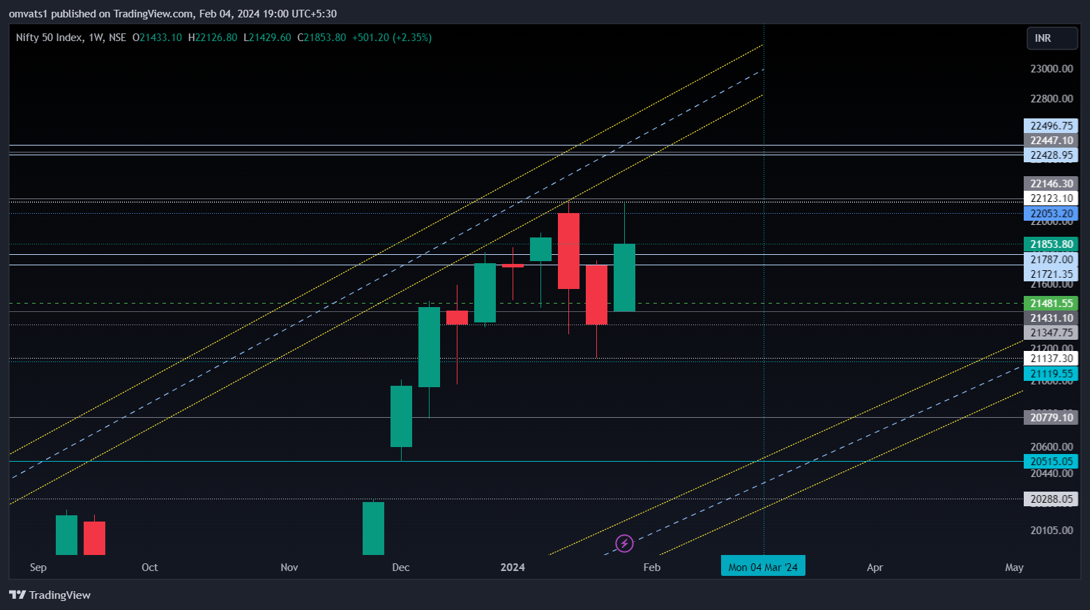Click the TradingView logo at bottom left

[50, 595]
